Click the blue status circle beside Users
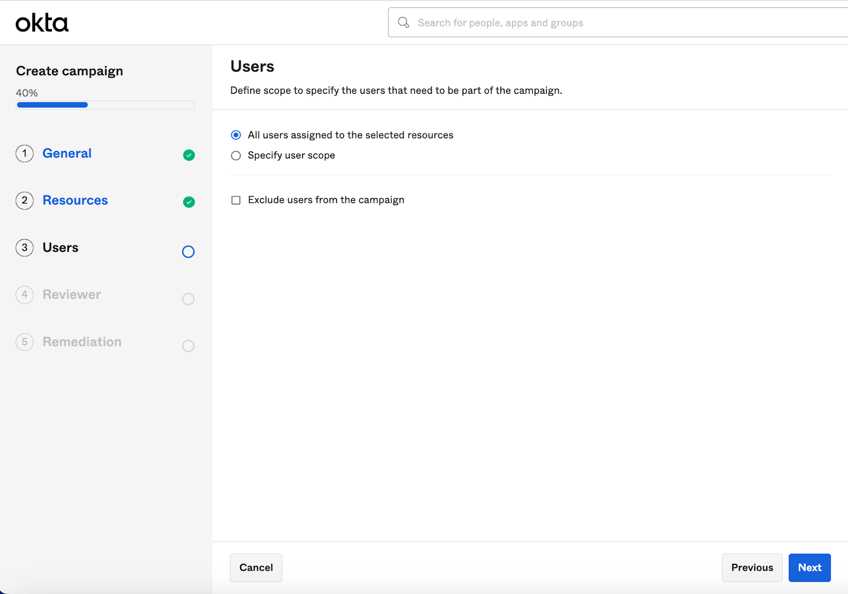 click(x=188, y=252)
